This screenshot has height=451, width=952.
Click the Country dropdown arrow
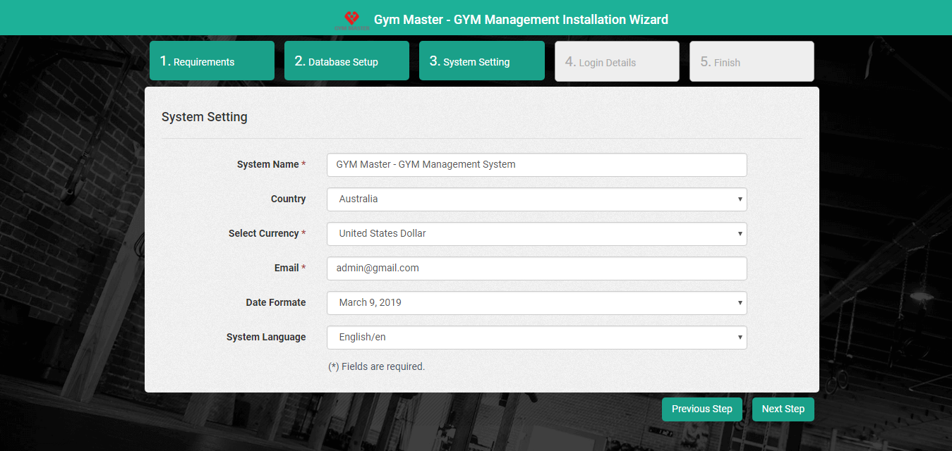coord(740,199)
